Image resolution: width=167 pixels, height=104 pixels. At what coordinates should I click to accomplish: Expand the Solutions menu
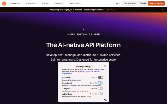31,3
